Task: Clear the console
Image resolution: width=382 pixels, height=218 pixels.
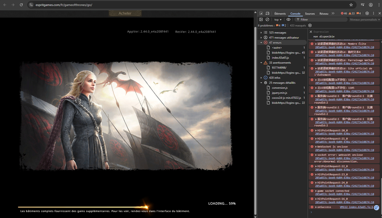Action: (267, 20)
